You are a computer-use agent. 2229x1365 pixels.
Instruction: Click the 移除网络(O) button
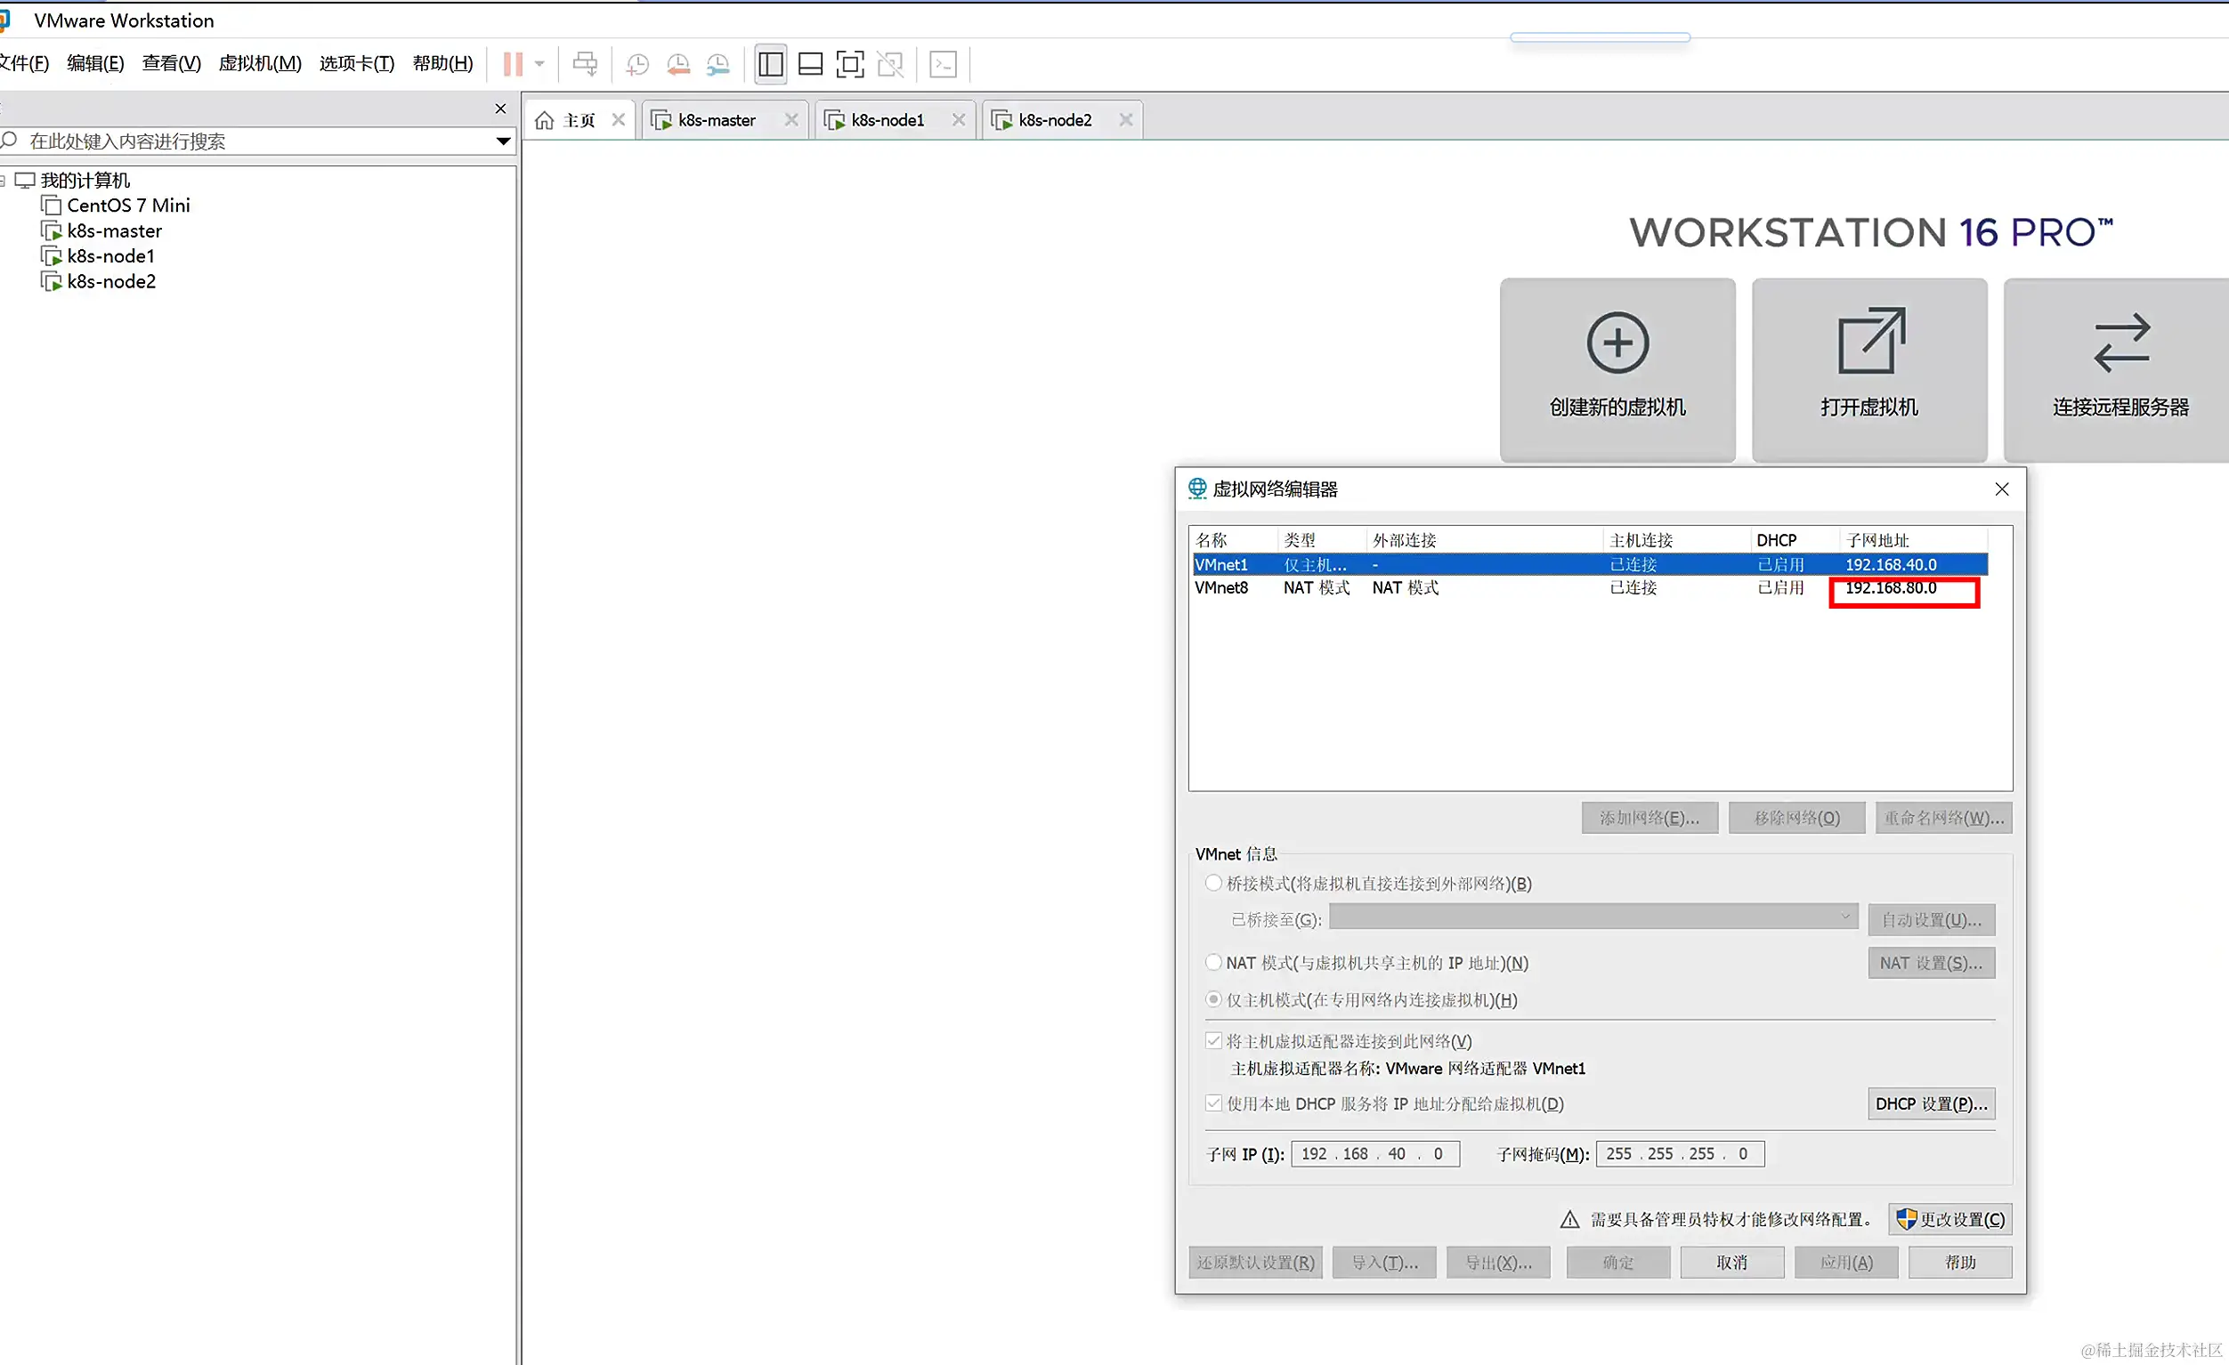click(x=1796, y=818)
